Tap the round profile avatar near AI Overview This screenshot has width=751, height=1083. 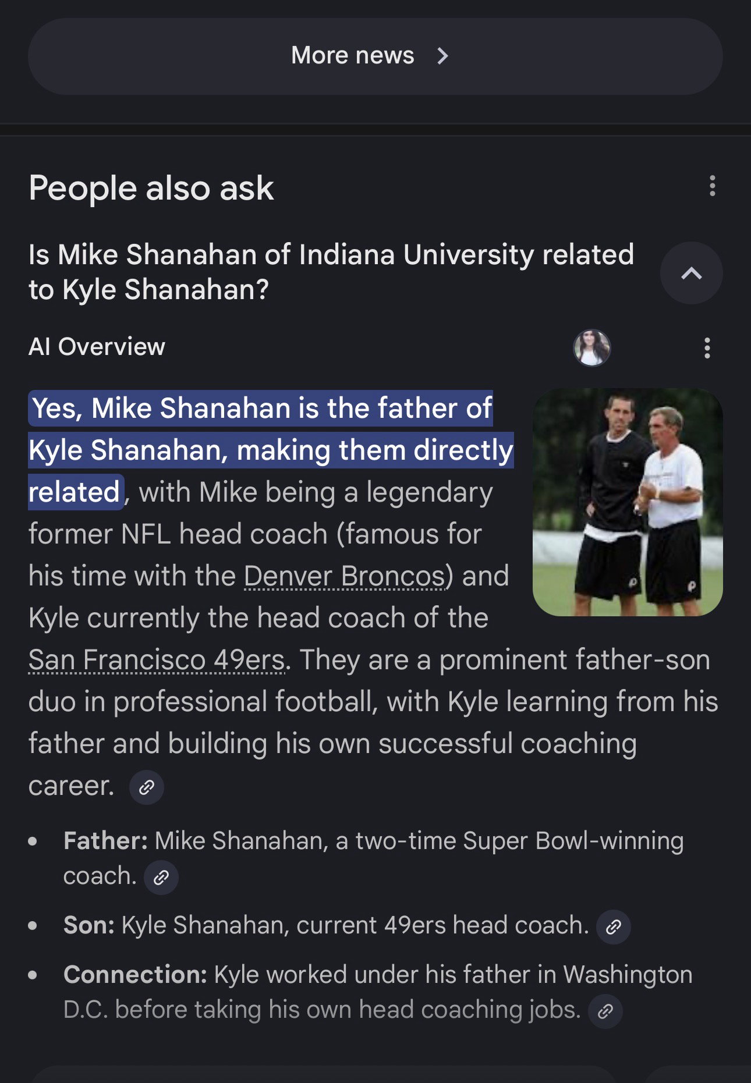click(x=591, y=348)
